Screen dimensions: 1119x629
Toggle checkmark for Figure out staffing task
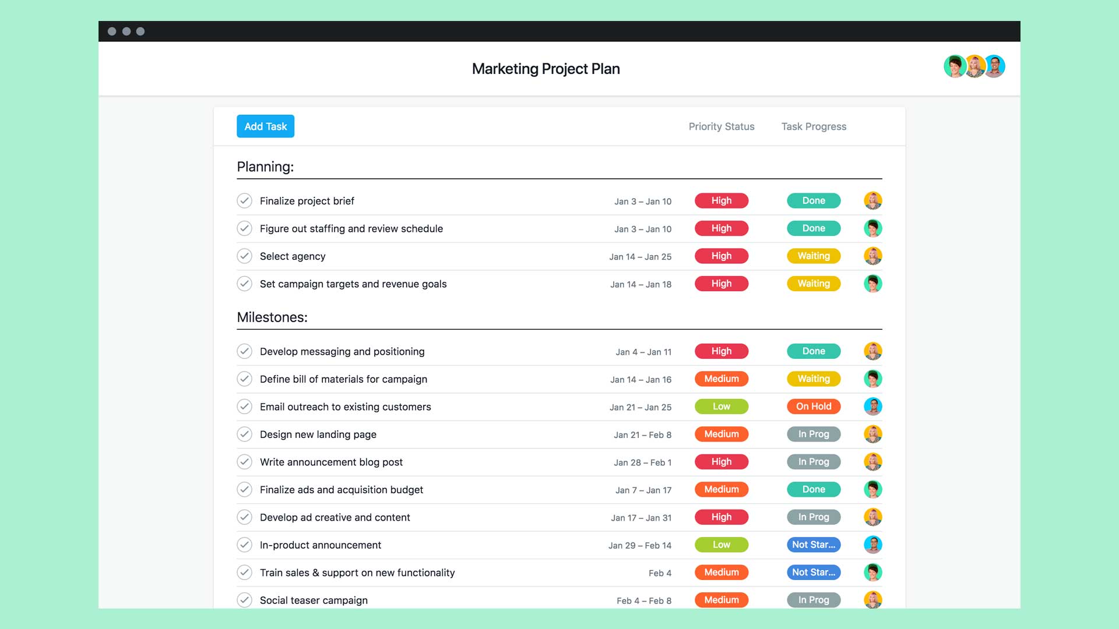[x=244, y=228]
